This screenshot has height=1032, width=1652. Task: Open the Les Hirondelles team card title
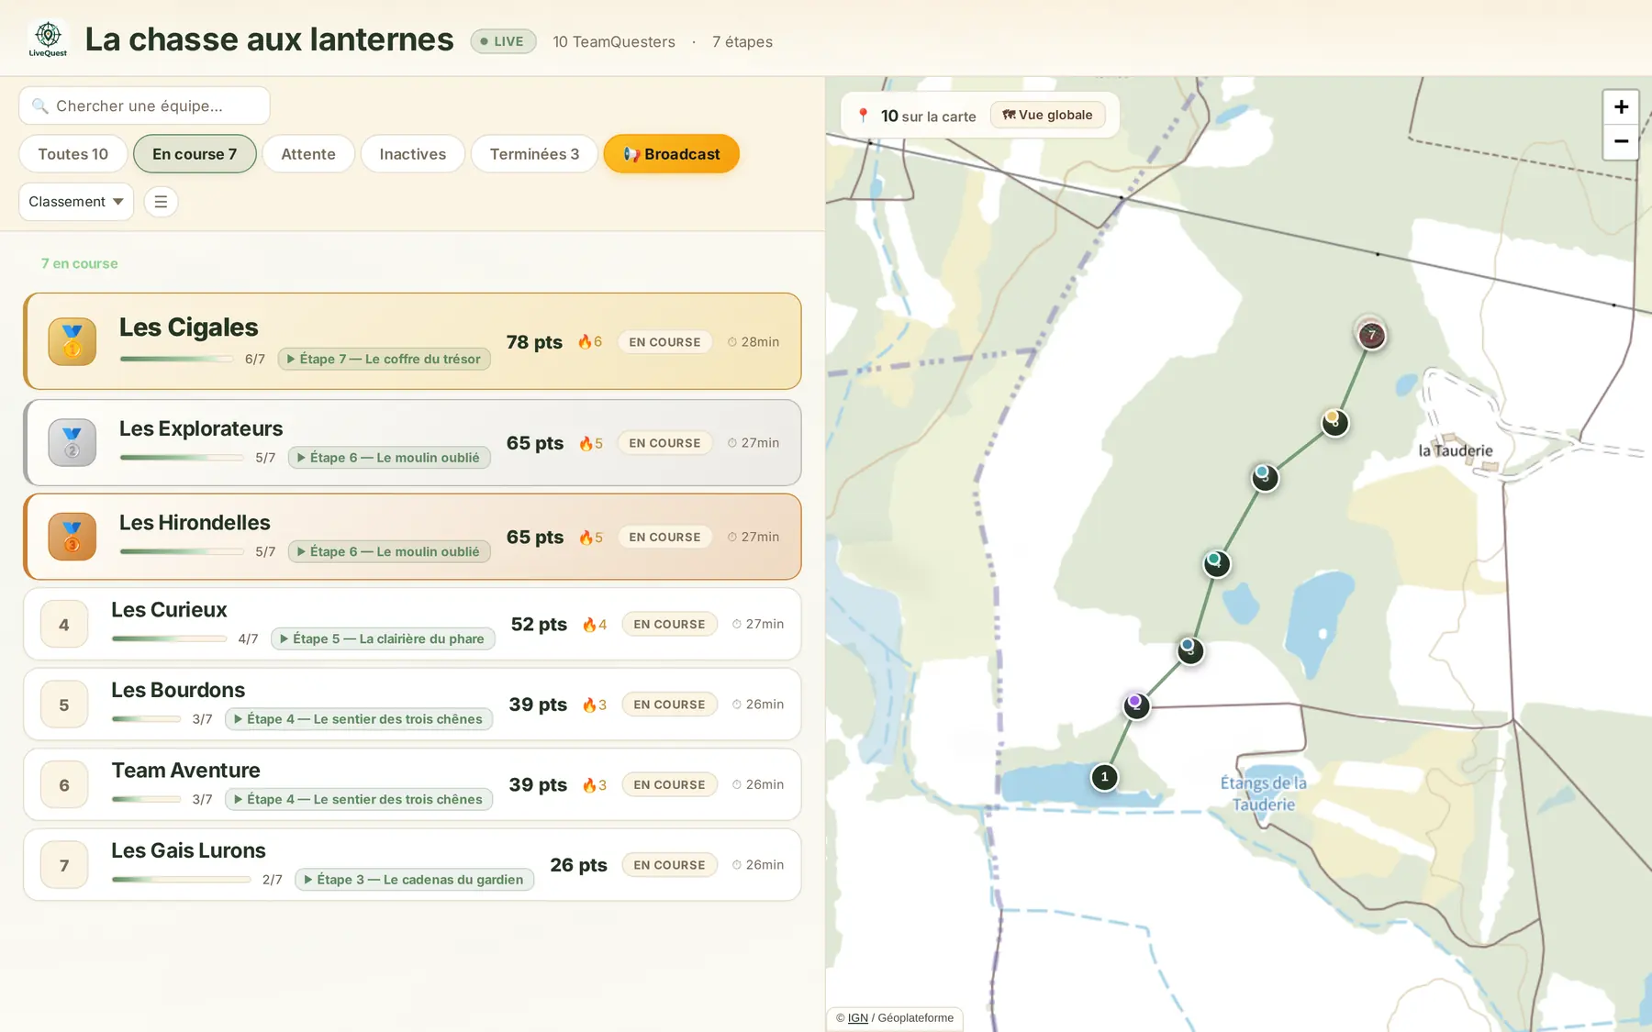pos(195,523)
